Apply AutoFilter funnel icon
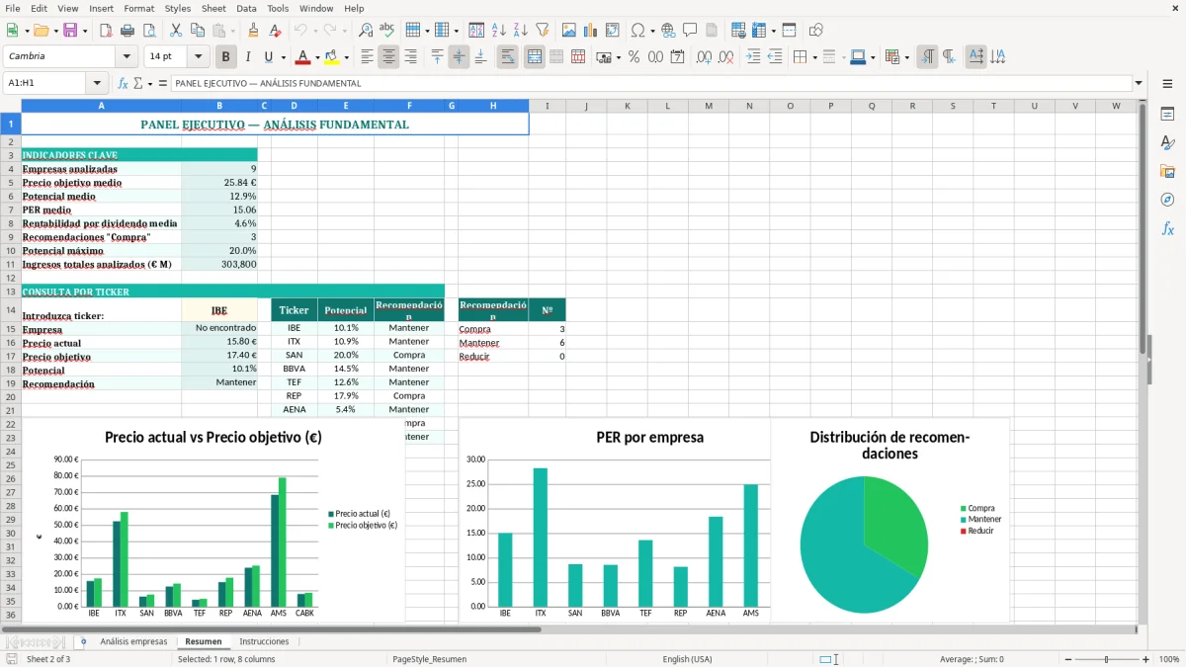 point(543,31)
